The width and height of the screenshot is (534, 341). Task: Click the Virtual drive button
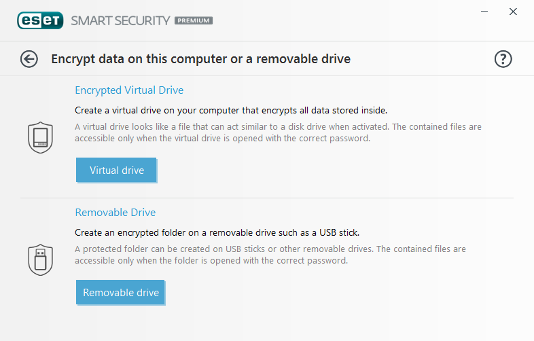116,170
